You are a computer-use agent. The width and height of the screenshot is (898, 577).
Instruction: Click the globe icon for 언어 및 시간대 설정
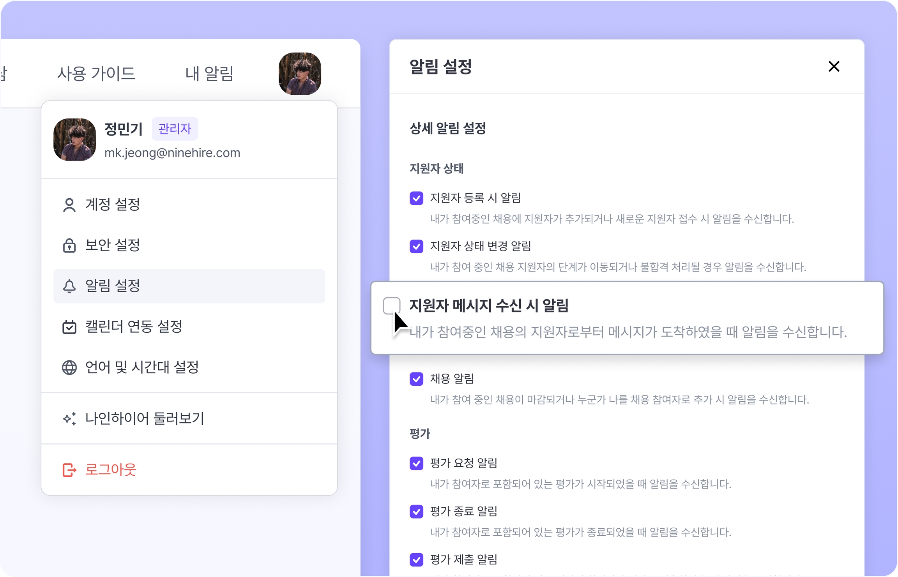click(69, 367)
